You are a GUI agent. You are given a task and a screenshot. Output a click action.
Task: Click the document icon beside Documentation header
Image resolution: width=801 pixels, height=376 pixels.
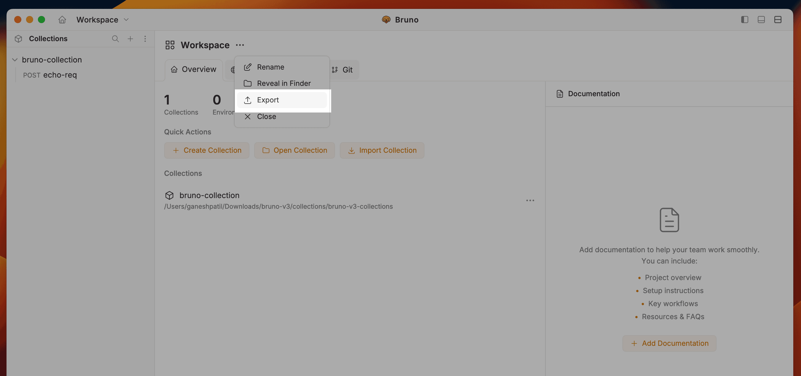[559, 94]
